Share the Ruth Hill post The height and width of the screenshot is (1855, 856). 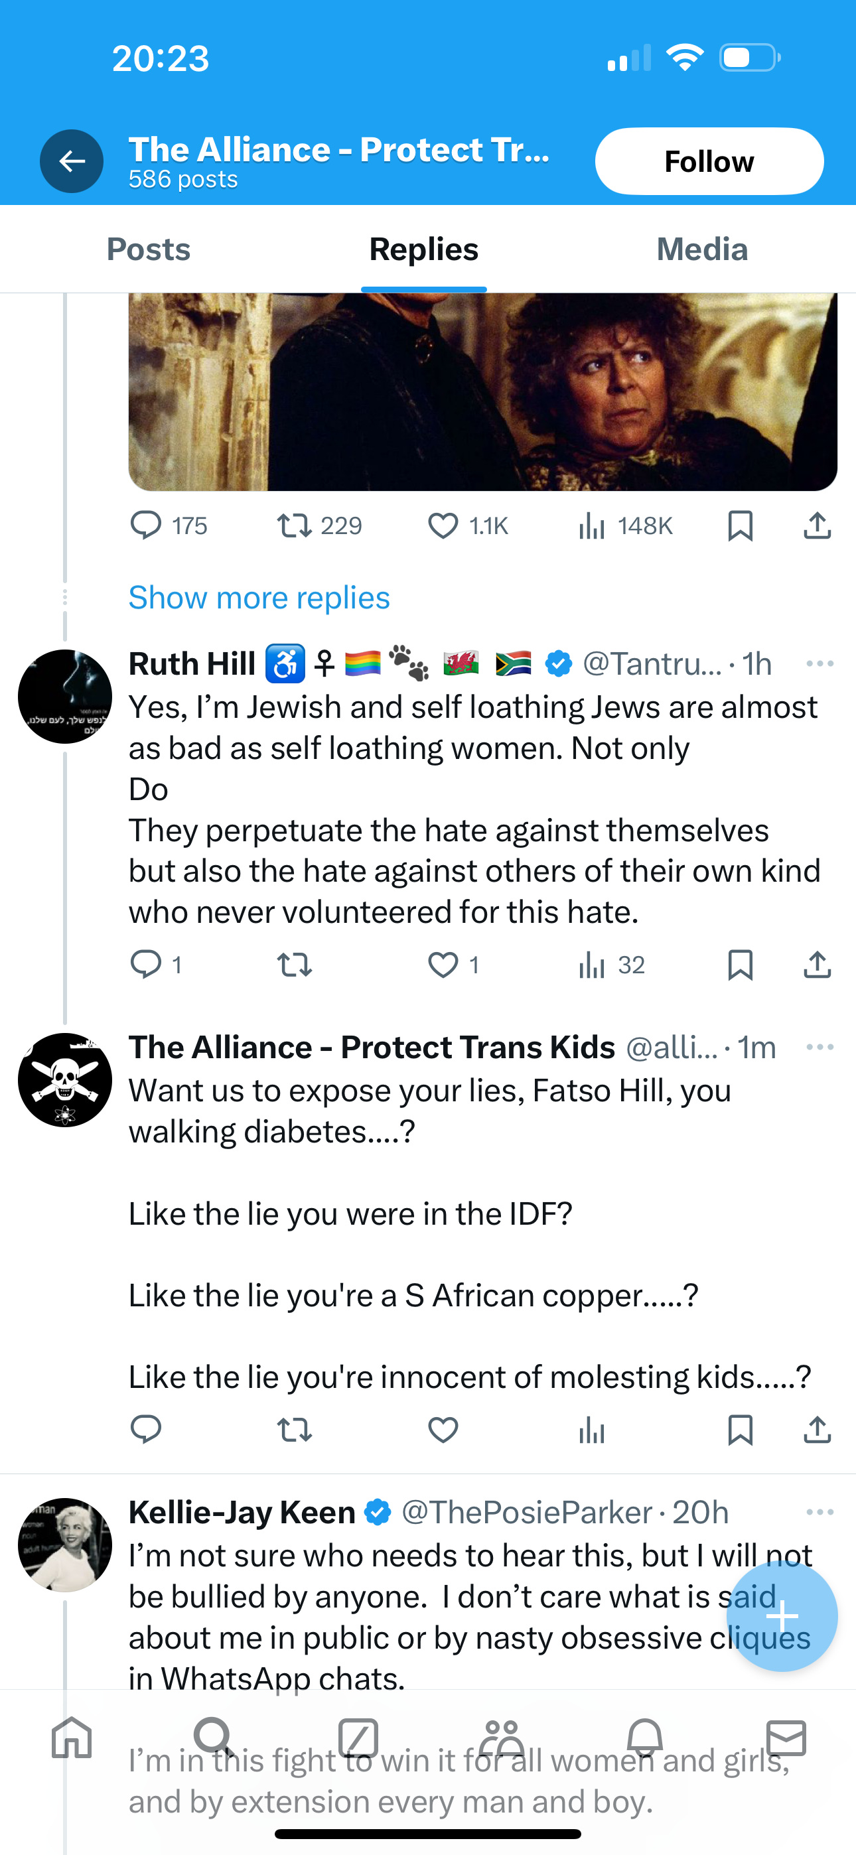[817, 964]
